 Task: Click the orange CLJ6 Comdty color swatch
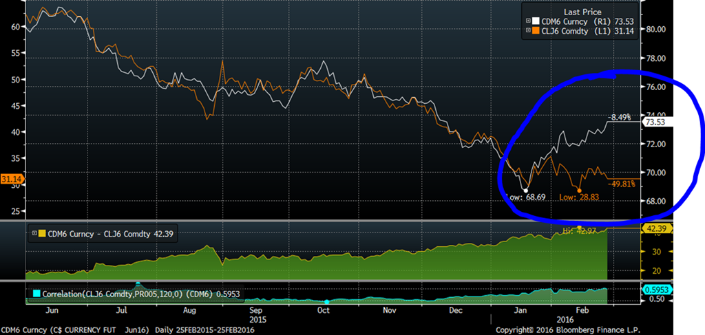click(536, 32)
